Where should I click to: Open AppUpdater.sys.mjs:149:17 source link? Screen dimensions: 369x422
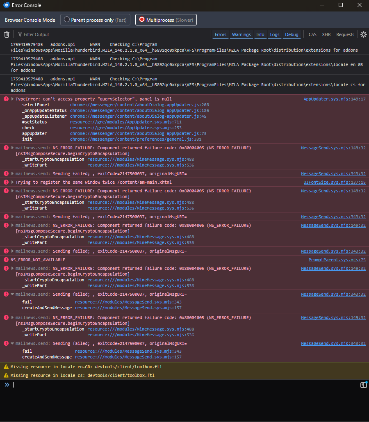pos(334,99)
